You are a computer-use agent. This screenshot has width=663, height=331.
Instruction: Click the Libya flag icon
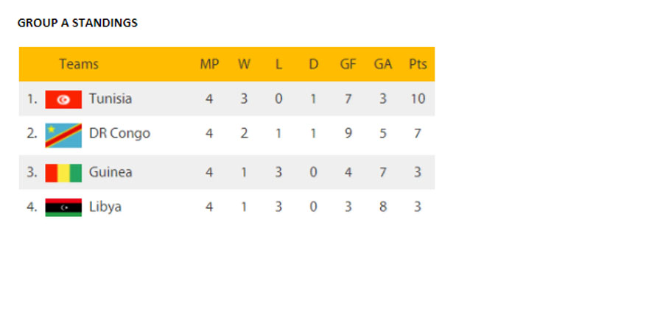pyautogui.click(x=63, y=207)
